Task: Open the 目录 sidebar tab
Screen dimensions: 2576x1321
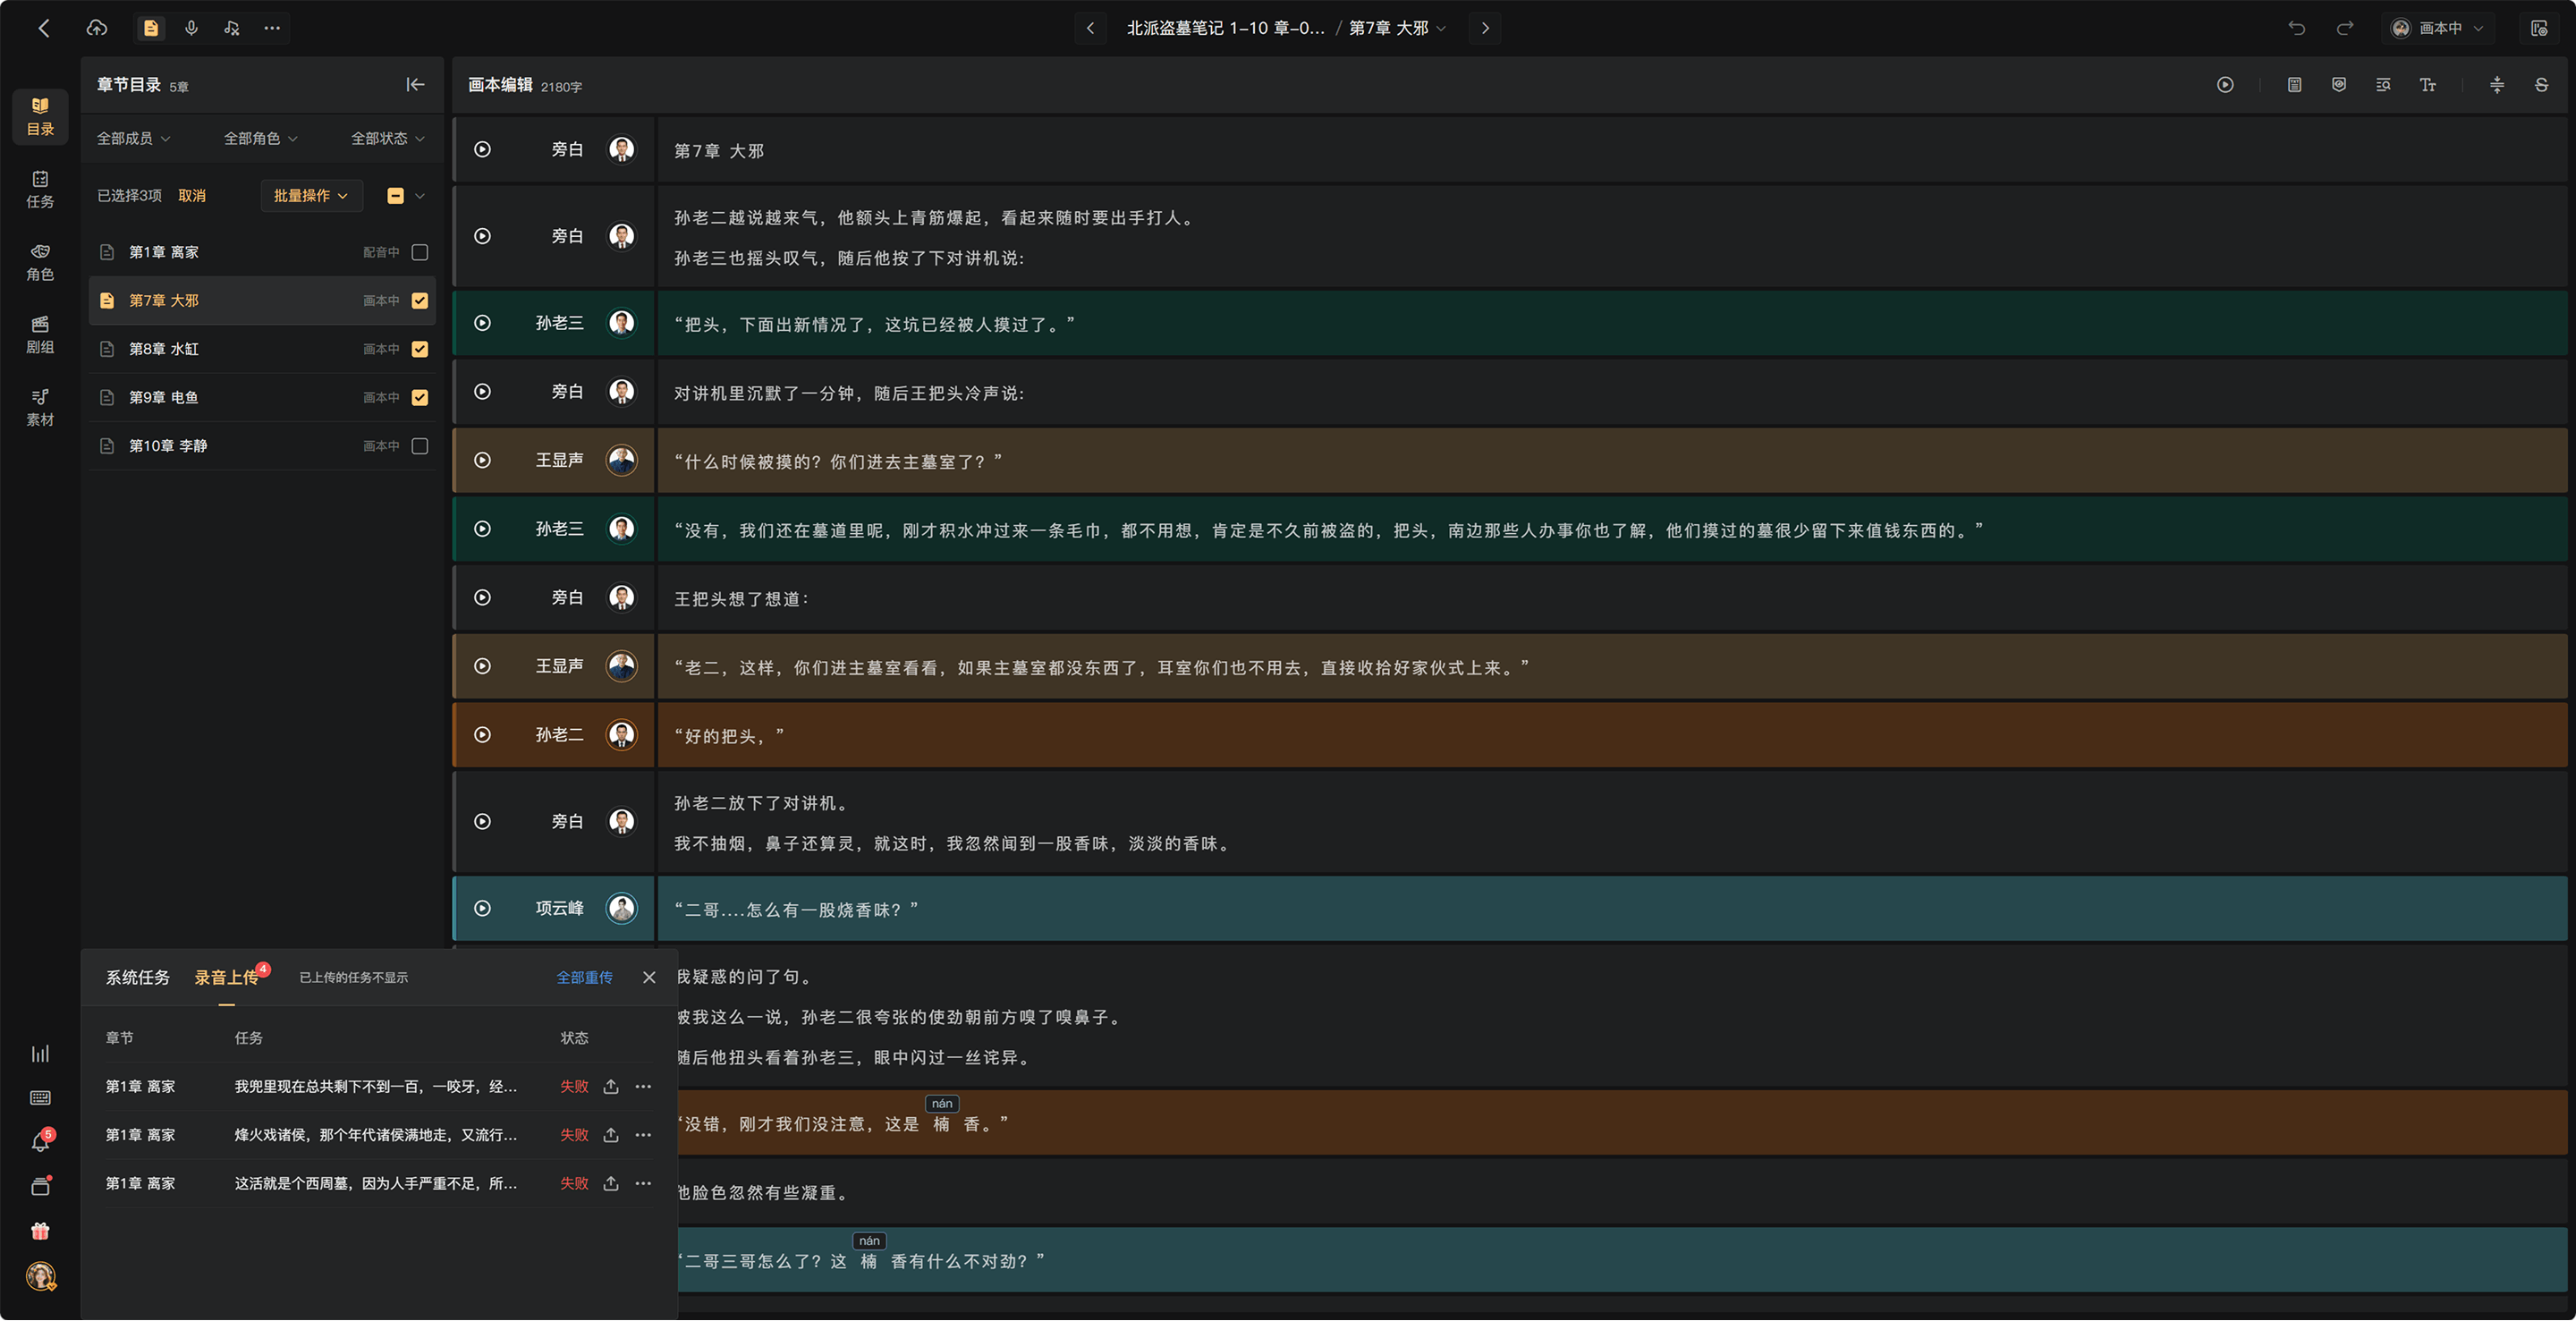Action: click(x=40, y=117)
